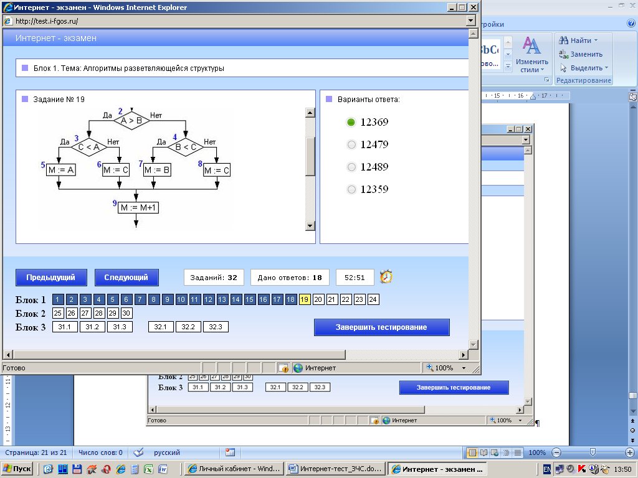Open the Styles group dialog launcher in Word
Viewport: 638px width, 478px height.
coord(546,80)
